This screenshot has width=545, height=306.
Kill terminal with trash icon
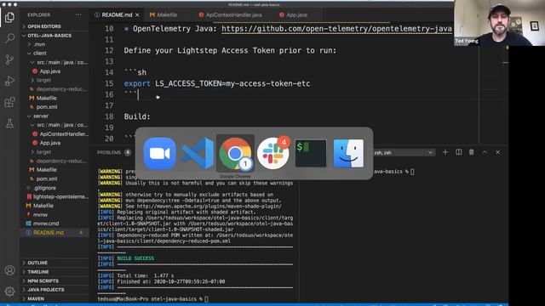[x=472, y=152]
